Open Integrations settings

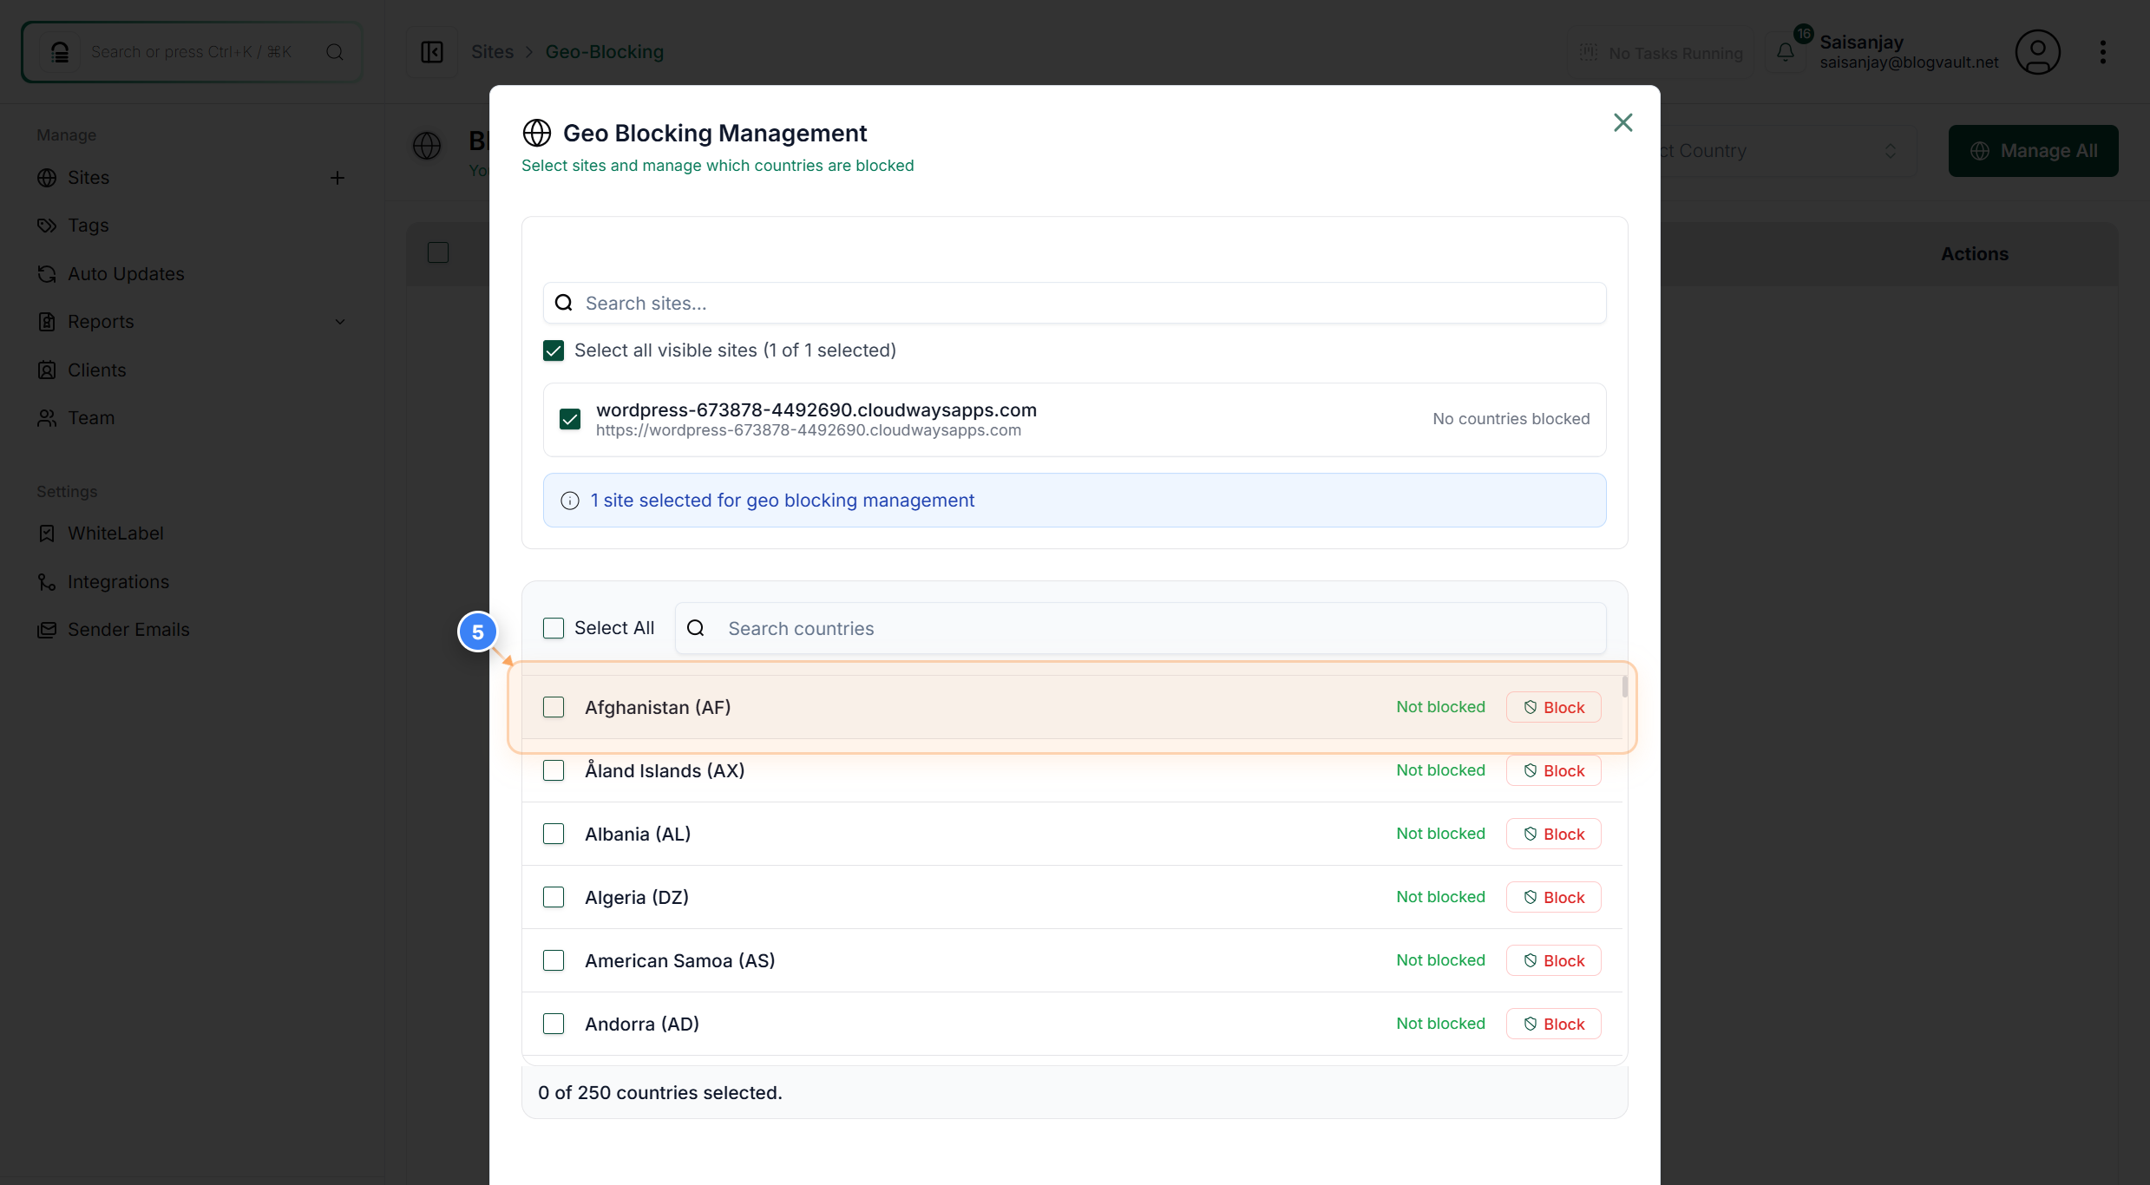coord(119,581)
